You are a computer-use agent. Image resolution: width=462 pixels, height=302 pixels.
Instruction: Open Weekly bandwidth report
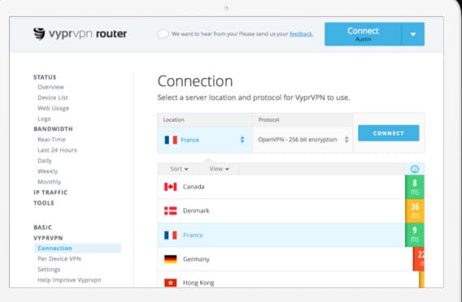pyautogui.click(x=47, y=171)
